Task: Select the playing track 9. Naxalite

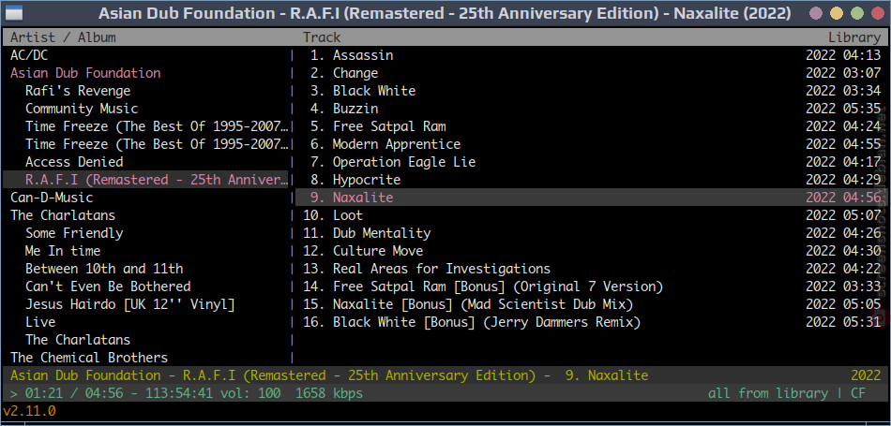Action: 590,198
